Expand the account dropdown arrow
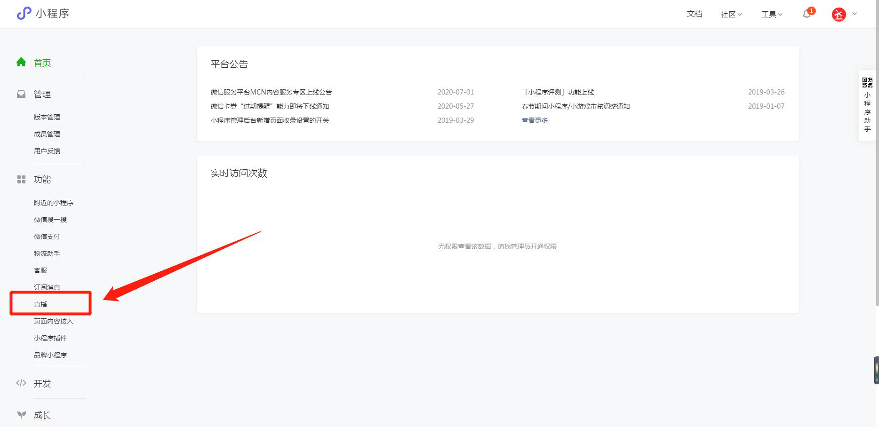The height and width of the screenshot is (427, 879). click(x=855, y=14)
